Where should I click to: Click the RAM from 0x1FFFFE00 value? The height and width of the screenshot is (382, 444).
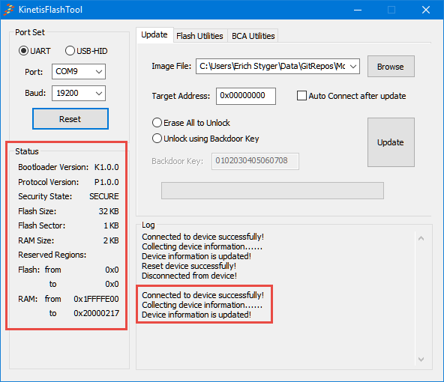(96, 299)
